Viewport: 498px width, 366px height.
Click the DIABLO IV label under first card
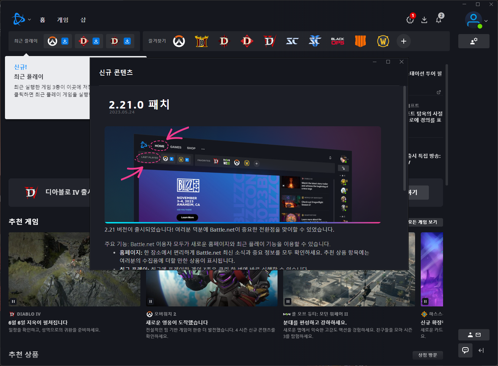tap(29, 314)
